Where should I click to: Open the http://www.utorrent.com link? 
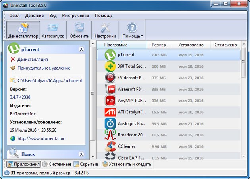42,138
